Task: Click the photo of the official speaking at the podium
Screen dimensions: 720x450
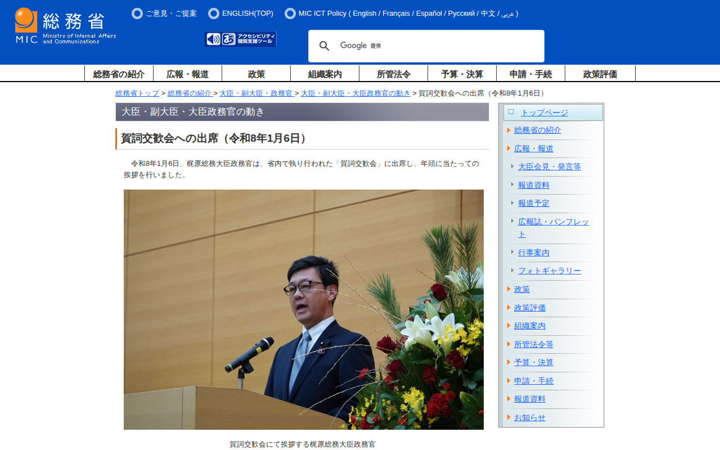Action: (x=304, y=309)
